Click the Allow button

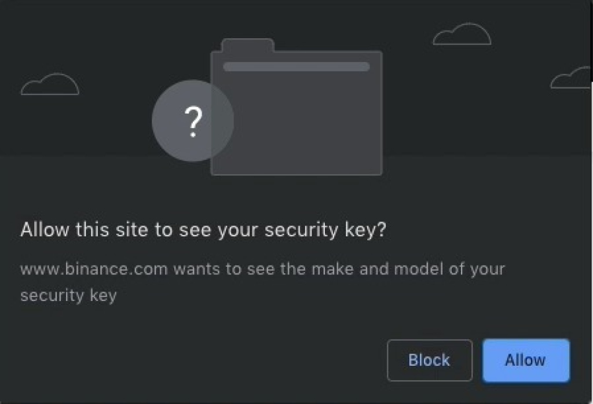pos(526,360)
